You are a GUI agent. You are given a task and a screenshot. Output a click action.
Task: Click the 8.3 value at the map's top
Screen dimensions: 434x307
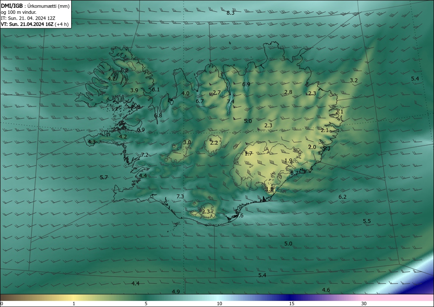click(x=230, y=13)
